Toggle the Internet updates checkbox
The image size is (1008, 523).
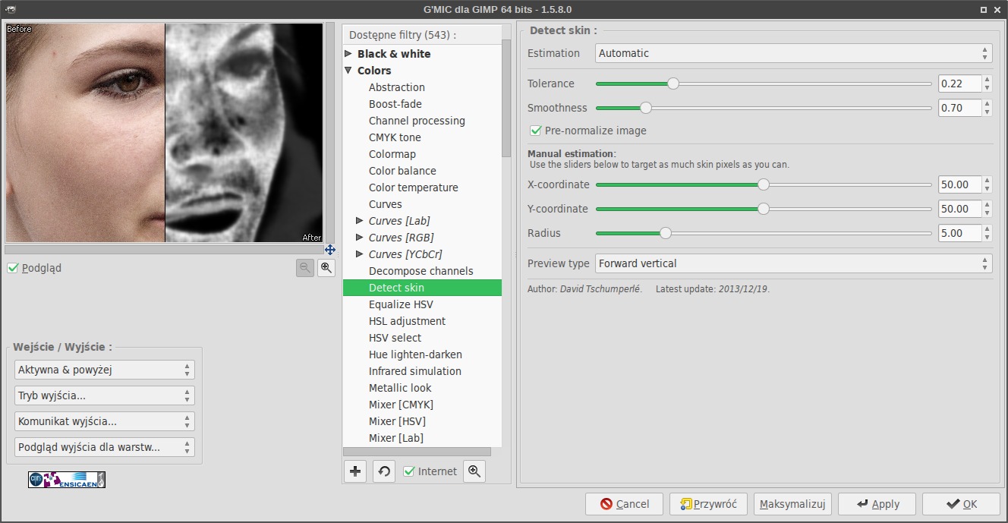[x=409, y=471]
